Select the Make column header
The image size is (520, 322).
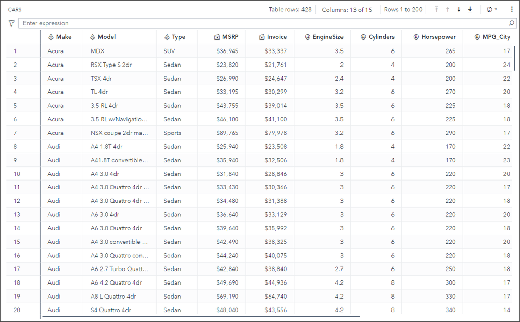tap(61, 37)
